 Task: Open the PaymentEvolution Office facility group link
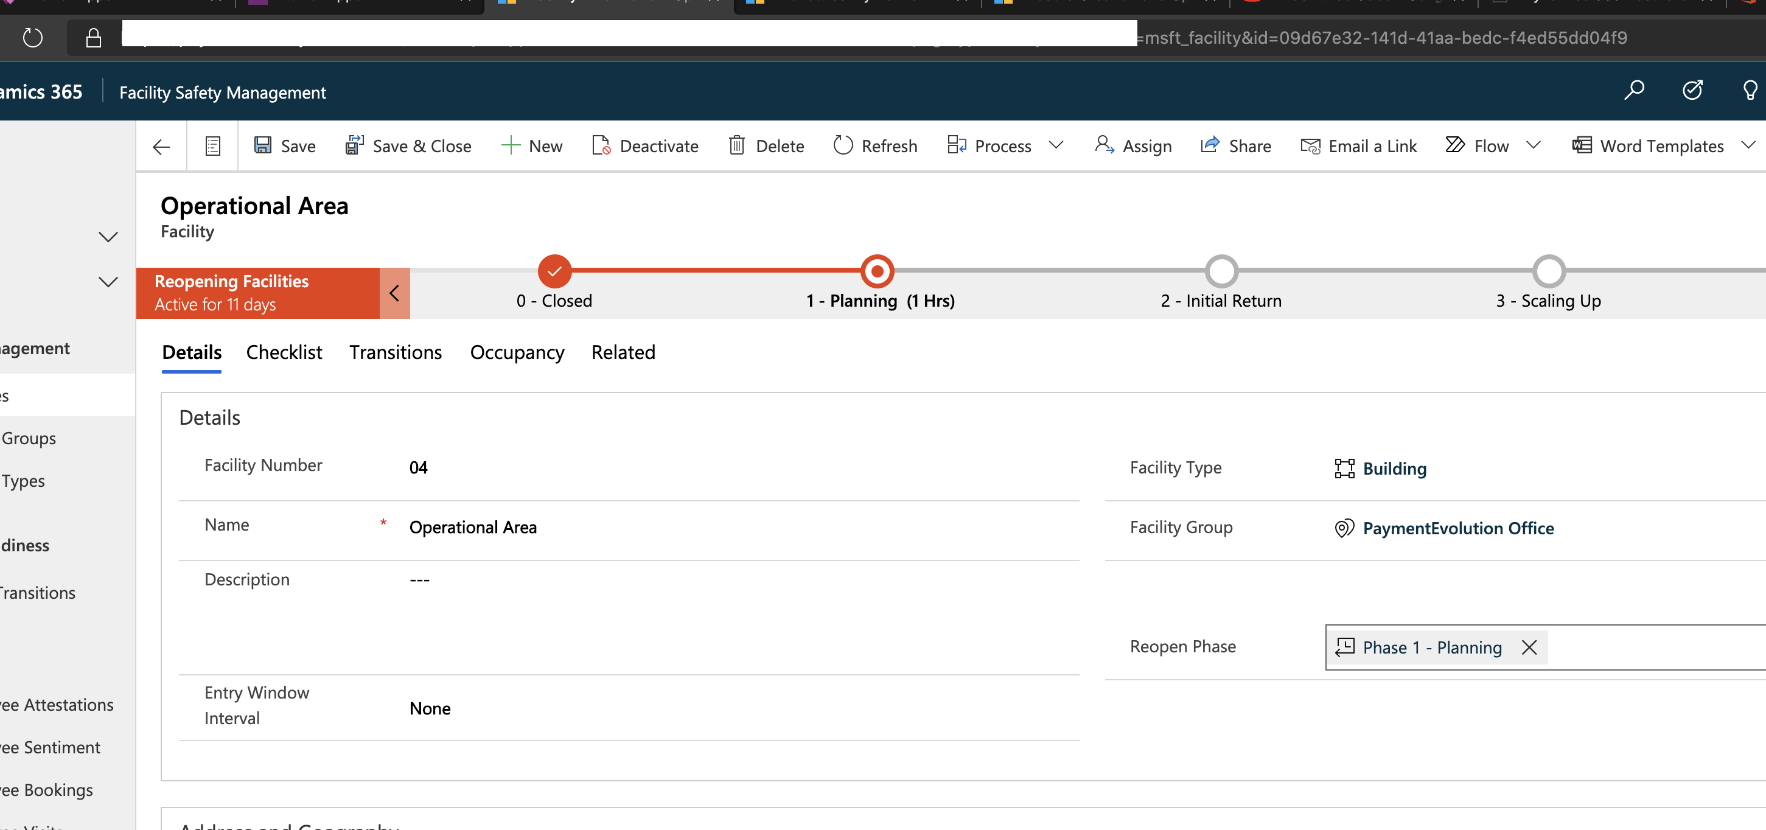[1457, 528]
